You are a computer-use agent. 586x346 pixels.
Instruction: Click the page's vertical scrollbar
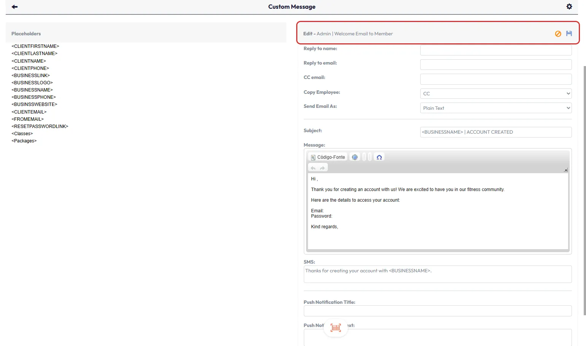click(x=584, y=190)
